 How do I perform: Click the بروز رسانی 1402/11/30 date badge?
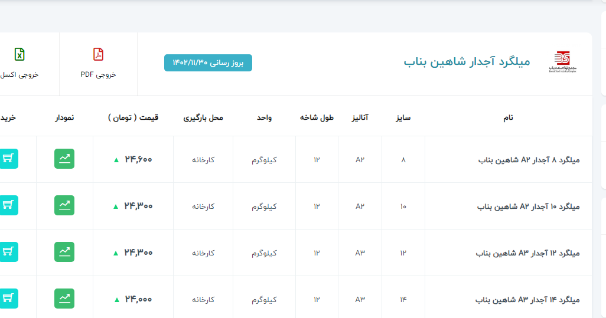208,63
